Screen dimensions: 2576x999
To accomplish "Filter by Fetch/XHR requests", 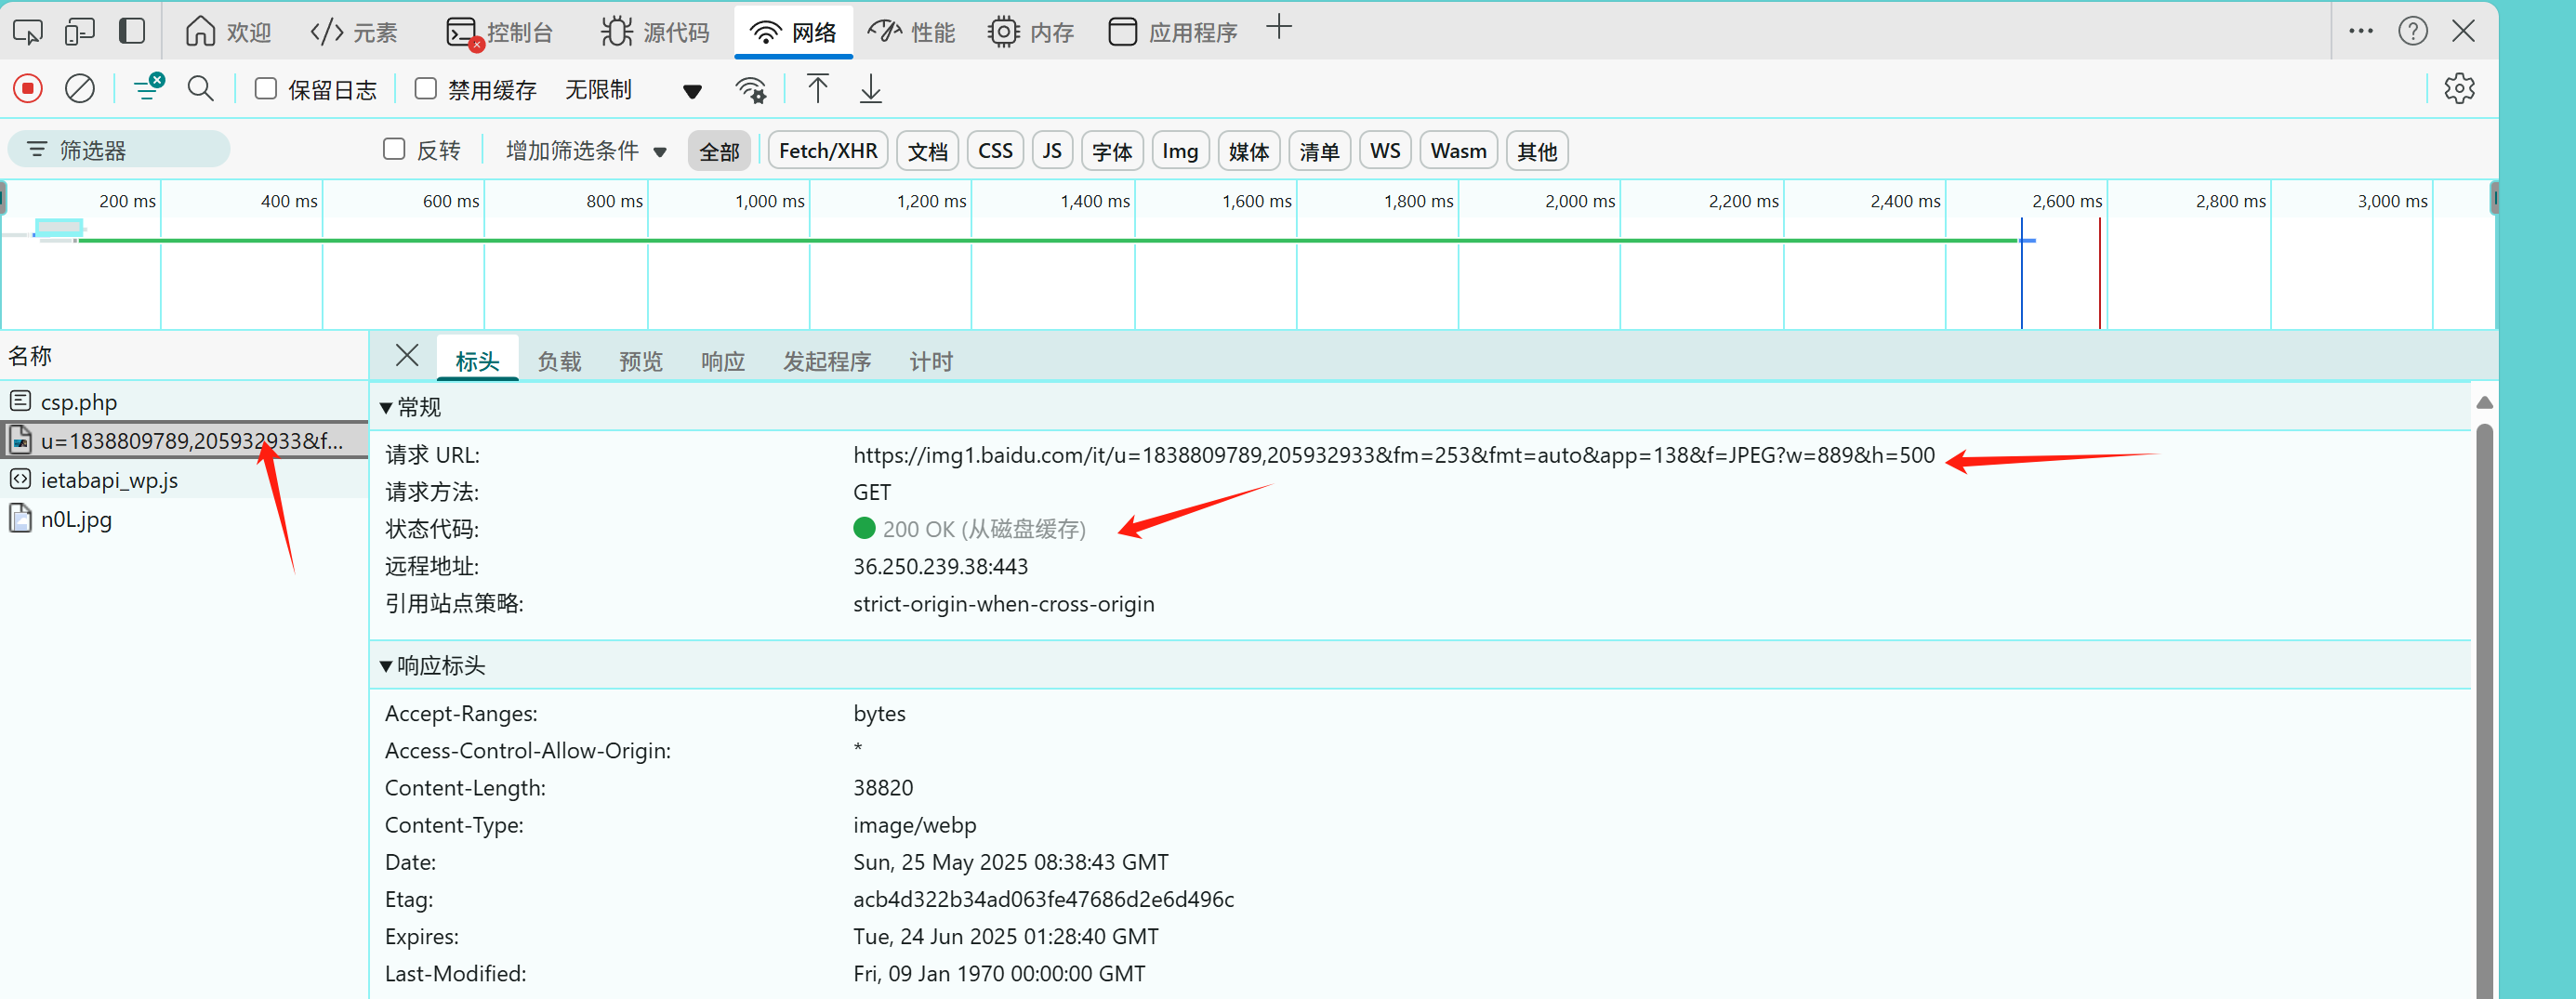I will click(x=828, y=151).
